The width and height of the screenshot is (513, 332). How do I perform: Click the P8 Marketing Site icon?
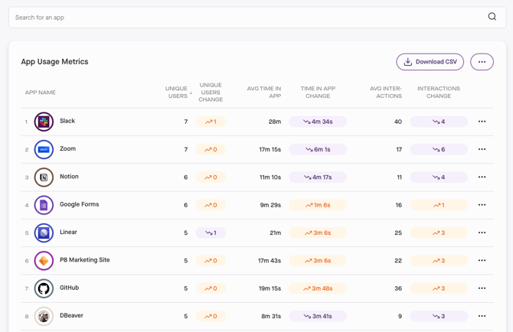pyautogui.click(x=44, y=261)
